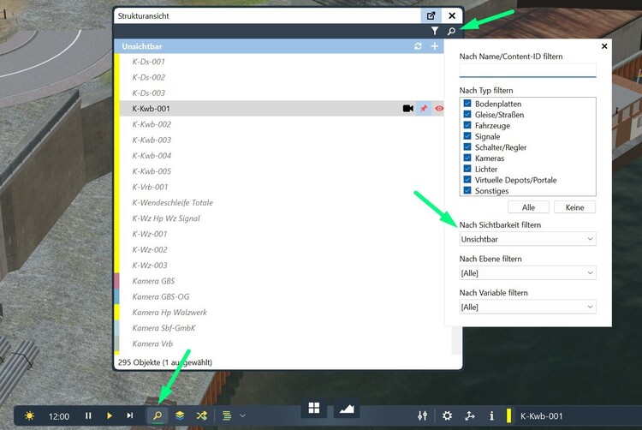Open the layers icon in the bottom toolbar
The image size is (642, 430).
point(181,415)
